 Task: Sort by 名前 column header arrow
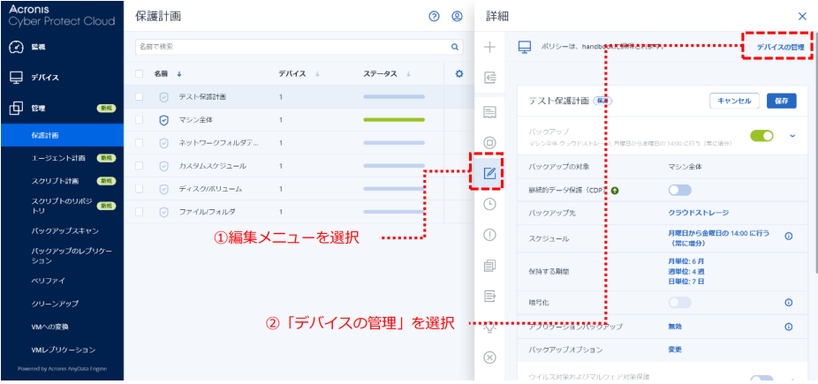180,74
